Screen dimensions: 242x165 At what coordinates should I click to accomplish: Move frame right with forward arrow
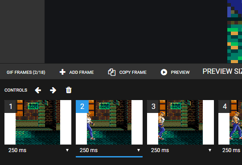(53, 90)
